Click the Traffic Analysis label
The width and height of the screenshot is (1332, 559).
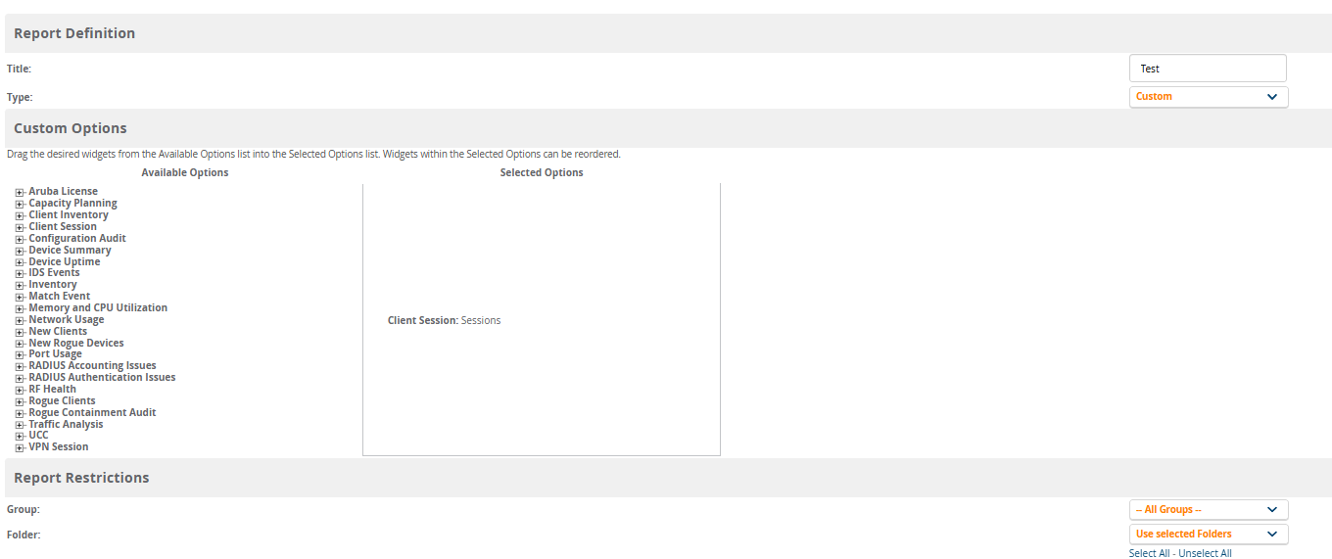tap(66, 424)
